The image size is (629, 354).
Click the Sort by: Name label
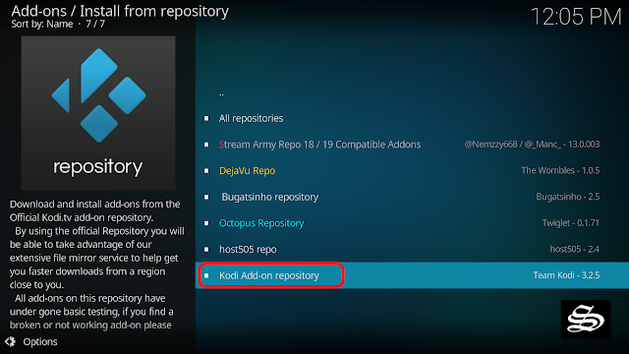pos(42,24)
